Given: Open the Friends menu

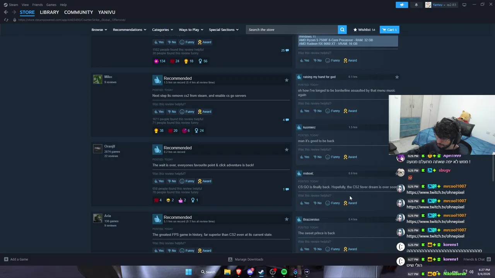Looking at the screenshot, I should pyautogui.click(x=38, y=5).
